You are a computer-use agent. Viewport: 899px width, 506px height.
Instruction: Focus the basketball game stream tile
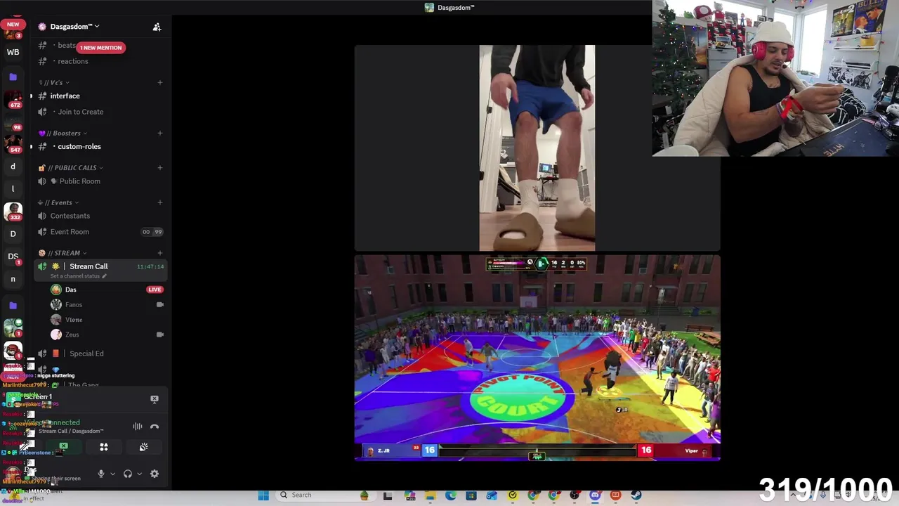click(537, 358)
